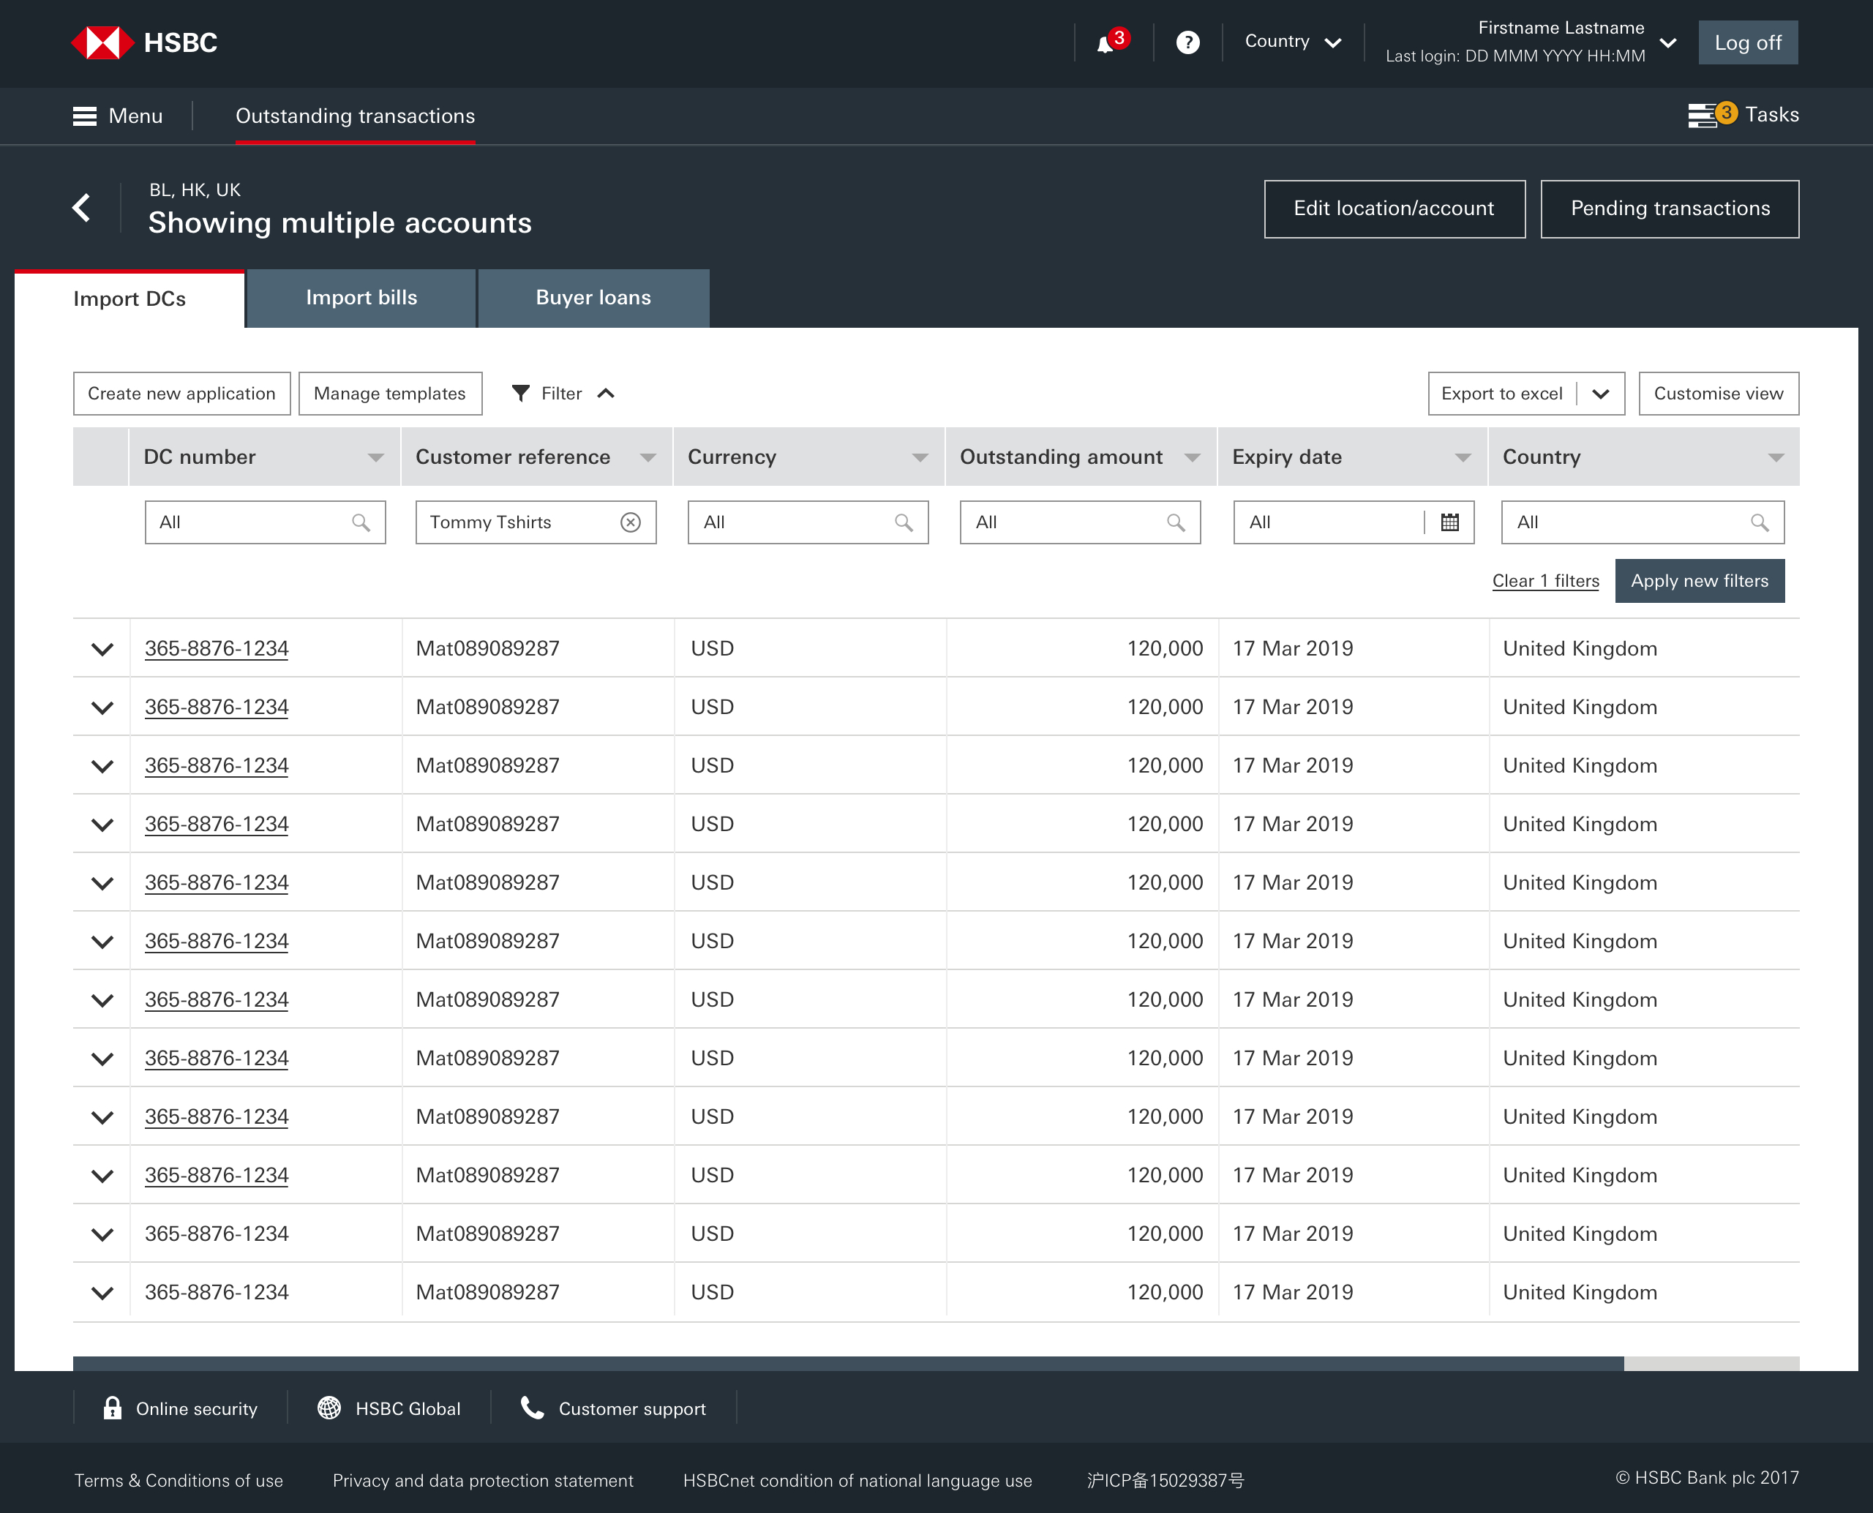The height and width of the screenshot is (1513, 1873).
Task: Click Manage templates button
Action: 389,394
